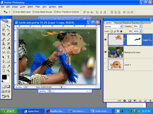
Task: Click the 19.19% zoom field
Action: click(x=19, y=87)
